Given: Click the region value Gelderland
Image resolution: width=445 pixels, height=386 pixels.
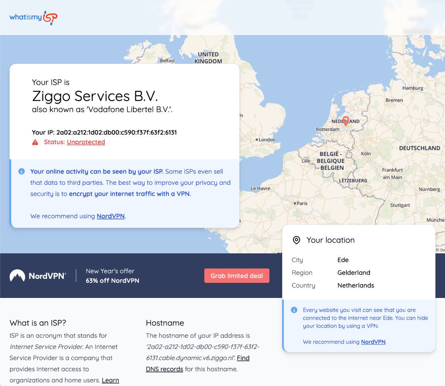Looking at the screenshot, I should [x=354, y=273].
